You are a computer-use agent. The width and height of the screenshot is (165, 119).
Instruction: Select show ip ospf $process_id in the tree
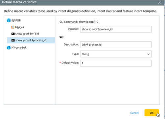[x=31, y=40]
